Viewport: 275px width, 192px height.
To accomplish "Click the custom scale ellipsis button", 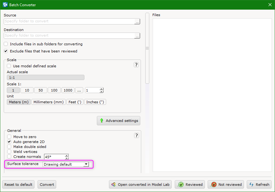I will click(79, 90).
